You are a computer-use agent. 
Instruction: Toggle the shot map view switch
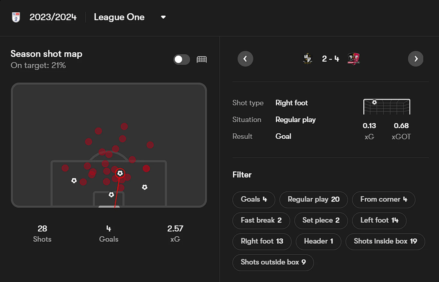[182, 60]
